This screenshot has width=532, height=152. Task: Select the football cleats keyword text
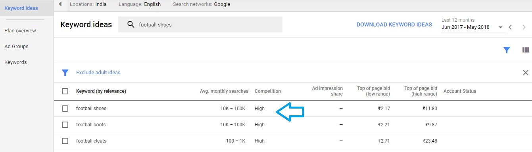[x=91, y=141]
